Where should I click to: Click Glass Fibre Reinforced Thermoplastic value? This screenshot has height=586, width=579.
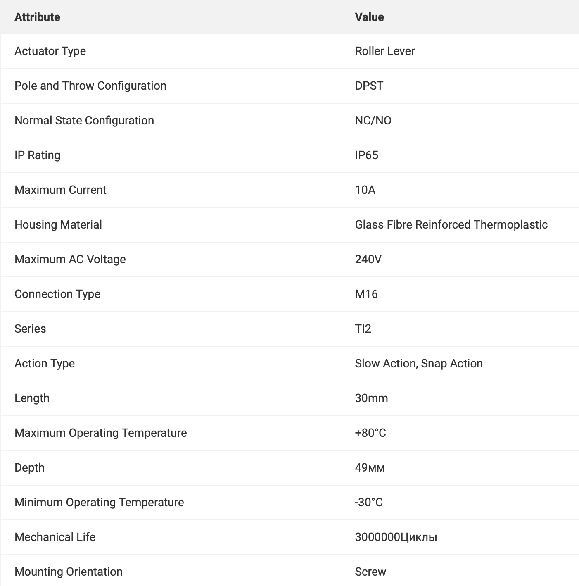(x=451, y=224)
